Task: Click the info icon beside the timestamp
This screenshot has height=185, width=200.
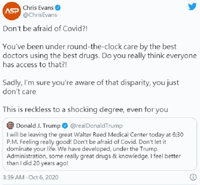Action: [x=193, y=177]
